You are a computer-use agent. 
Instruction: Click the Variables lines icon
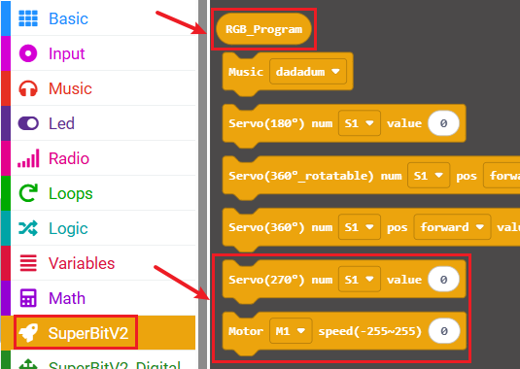(28, 263)
